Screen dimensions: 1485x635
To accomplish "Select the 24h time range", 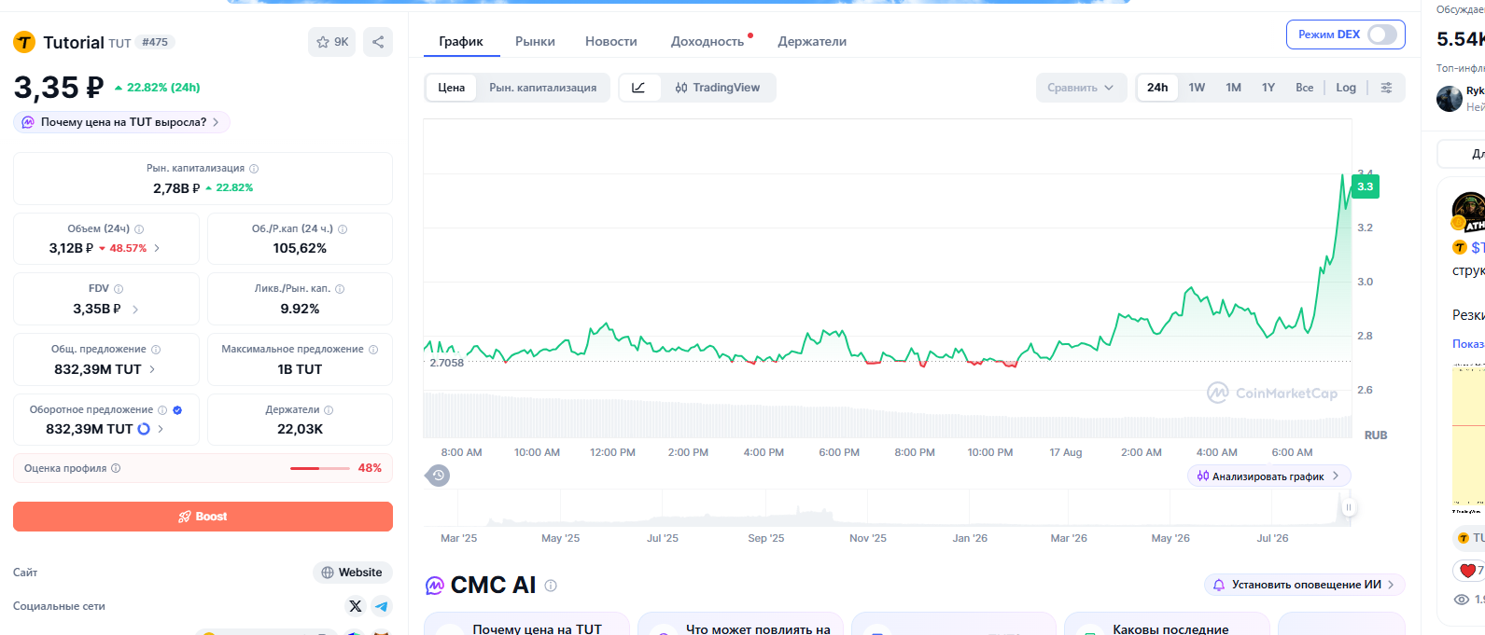I will tap(1157, 88).
